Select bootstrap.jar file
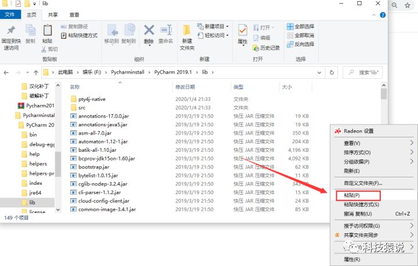Screen dimensions: 418x266 [x=93, y=167]
